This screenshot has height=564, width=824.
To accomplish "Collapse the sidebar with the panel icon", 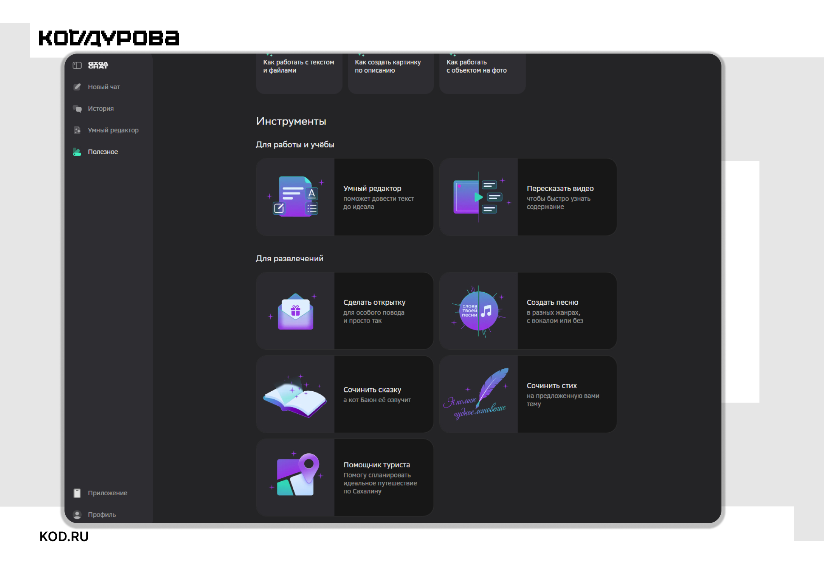I will (x=77, y=65).
